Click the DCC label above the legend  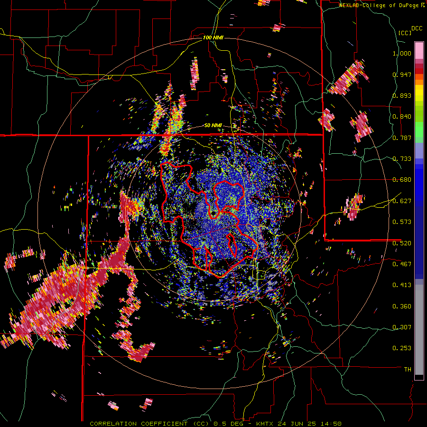417,28
